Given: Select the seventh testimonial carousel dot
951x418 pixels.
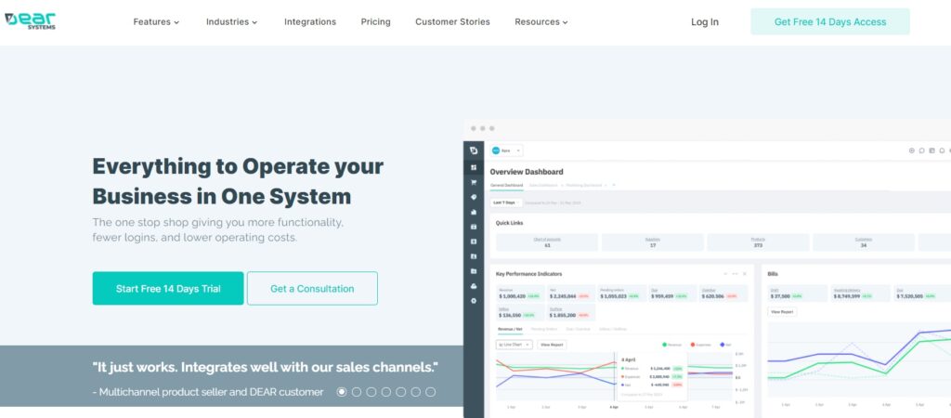Looking at the screenshot, I should (x=431, y=392).
